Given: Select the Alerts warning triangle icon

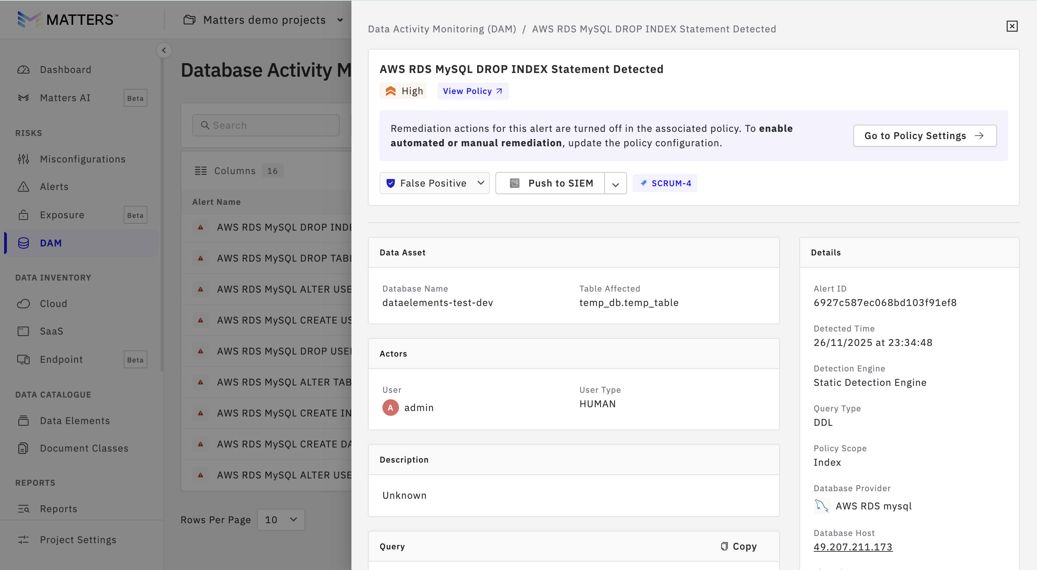Looking at the screenshot, I should point(23,187).
